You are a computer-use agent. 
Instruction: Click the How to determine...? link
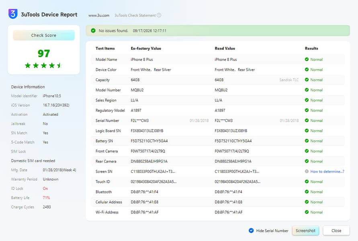tap(327, 172)
